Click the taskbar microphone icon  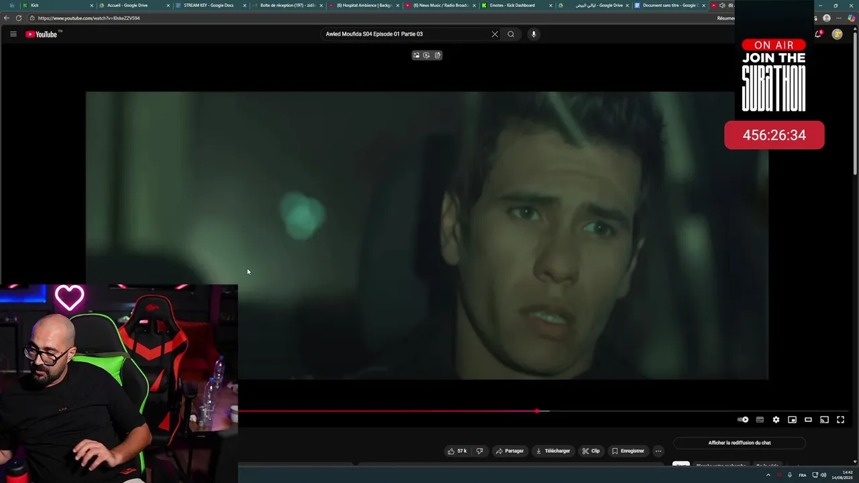[x=790, y=475]
